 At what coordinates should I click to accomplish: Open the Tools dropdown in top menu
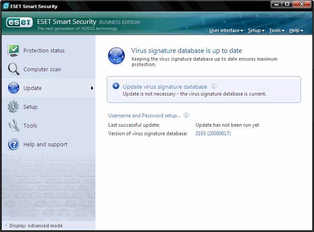pyautogui.click(x=277, y=30)
